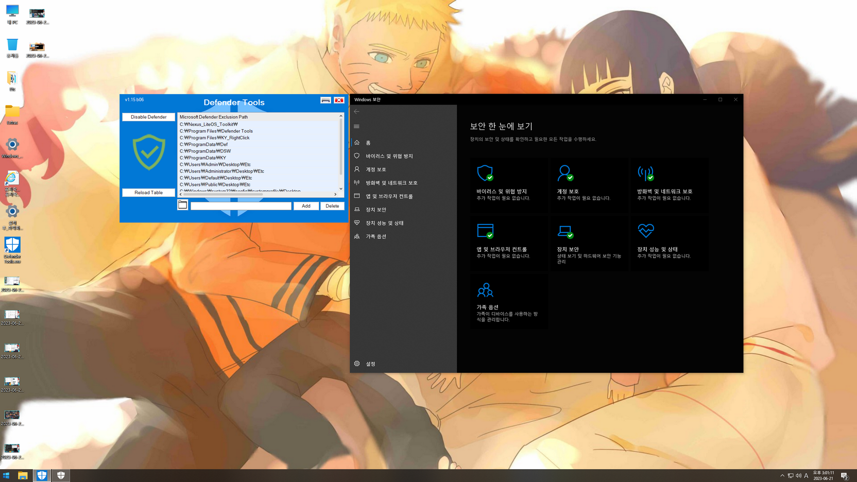Click the exclusion list scroll-right arrow
Viewport: 857px width, 482px height.
[335, 194]
